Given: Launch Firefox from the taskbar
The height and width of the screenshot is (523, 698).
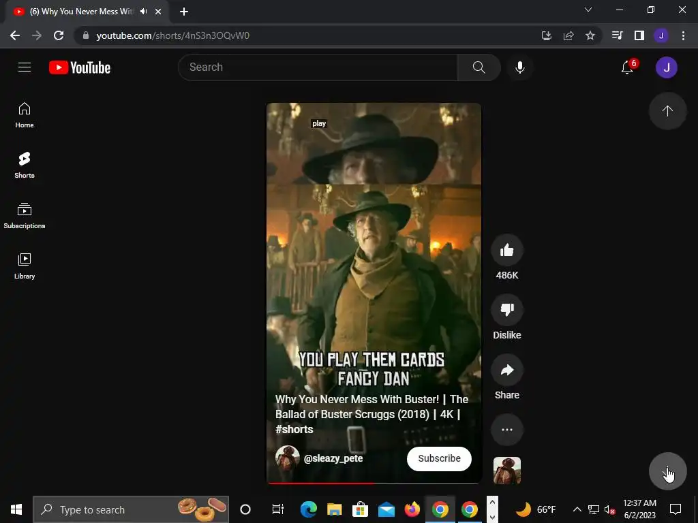Looking at the screenshot, I should point(412,509).
